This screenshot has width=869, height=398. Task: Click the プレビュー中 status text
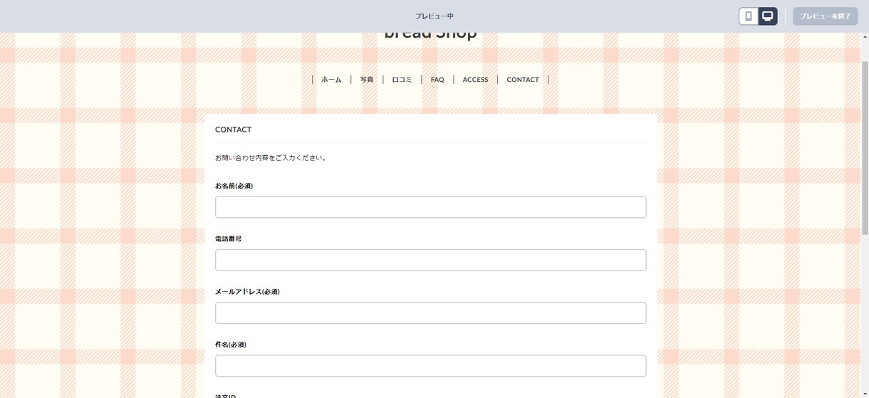pos(434,16)
